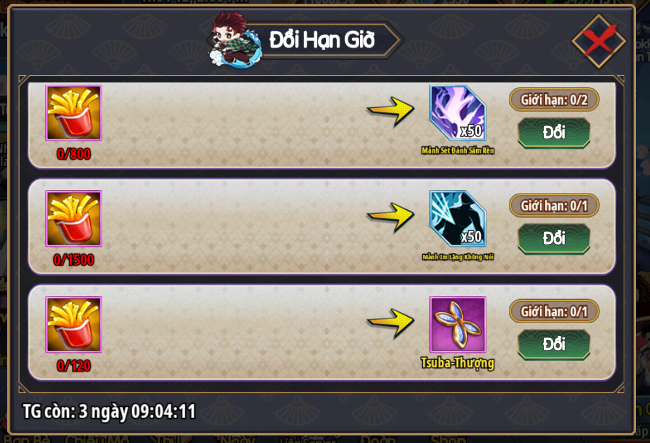Click Đổi button for Mảnh Im Lặng Không Nói
This screenshot has height=443, width=650.
tap(554, 238)
